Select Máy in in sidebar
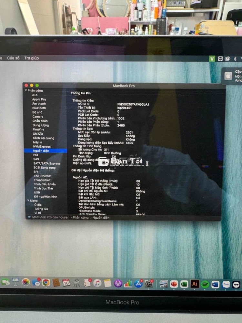This screenshot has width=242, height=323. (x=37, y=142)
